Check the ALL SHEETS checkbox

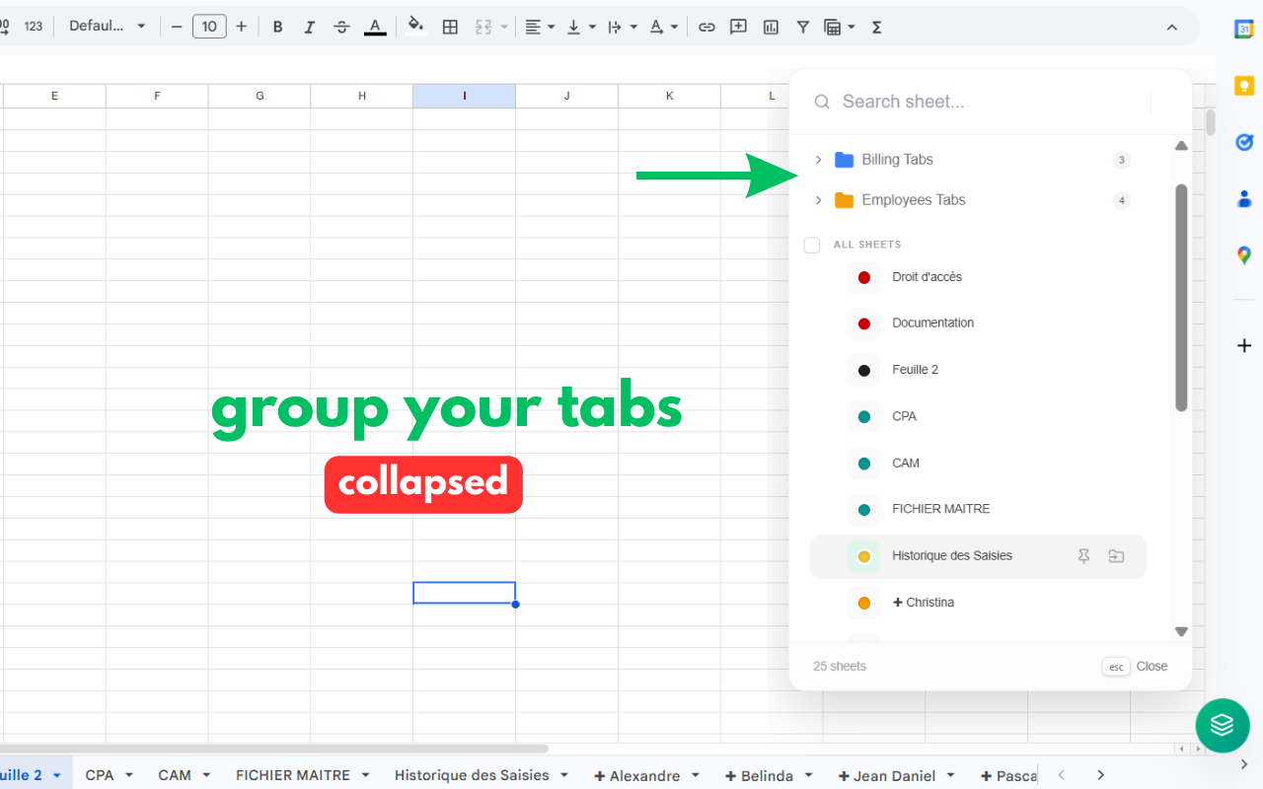(811, 245)
